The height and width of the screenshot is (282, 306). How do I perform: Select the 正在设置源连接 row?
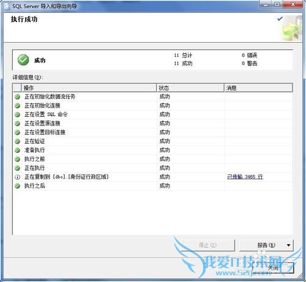[152, 124]
